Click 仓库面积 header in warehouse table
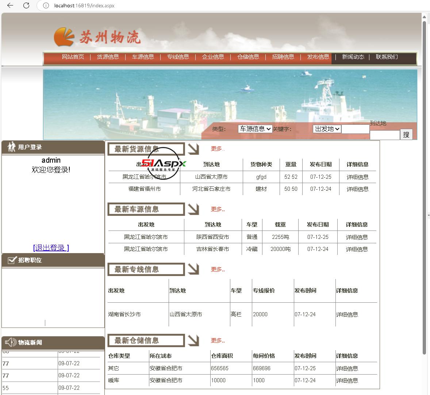Image resolution: width=430 pixels, height=395 pixels. click(x=222, y=356)
